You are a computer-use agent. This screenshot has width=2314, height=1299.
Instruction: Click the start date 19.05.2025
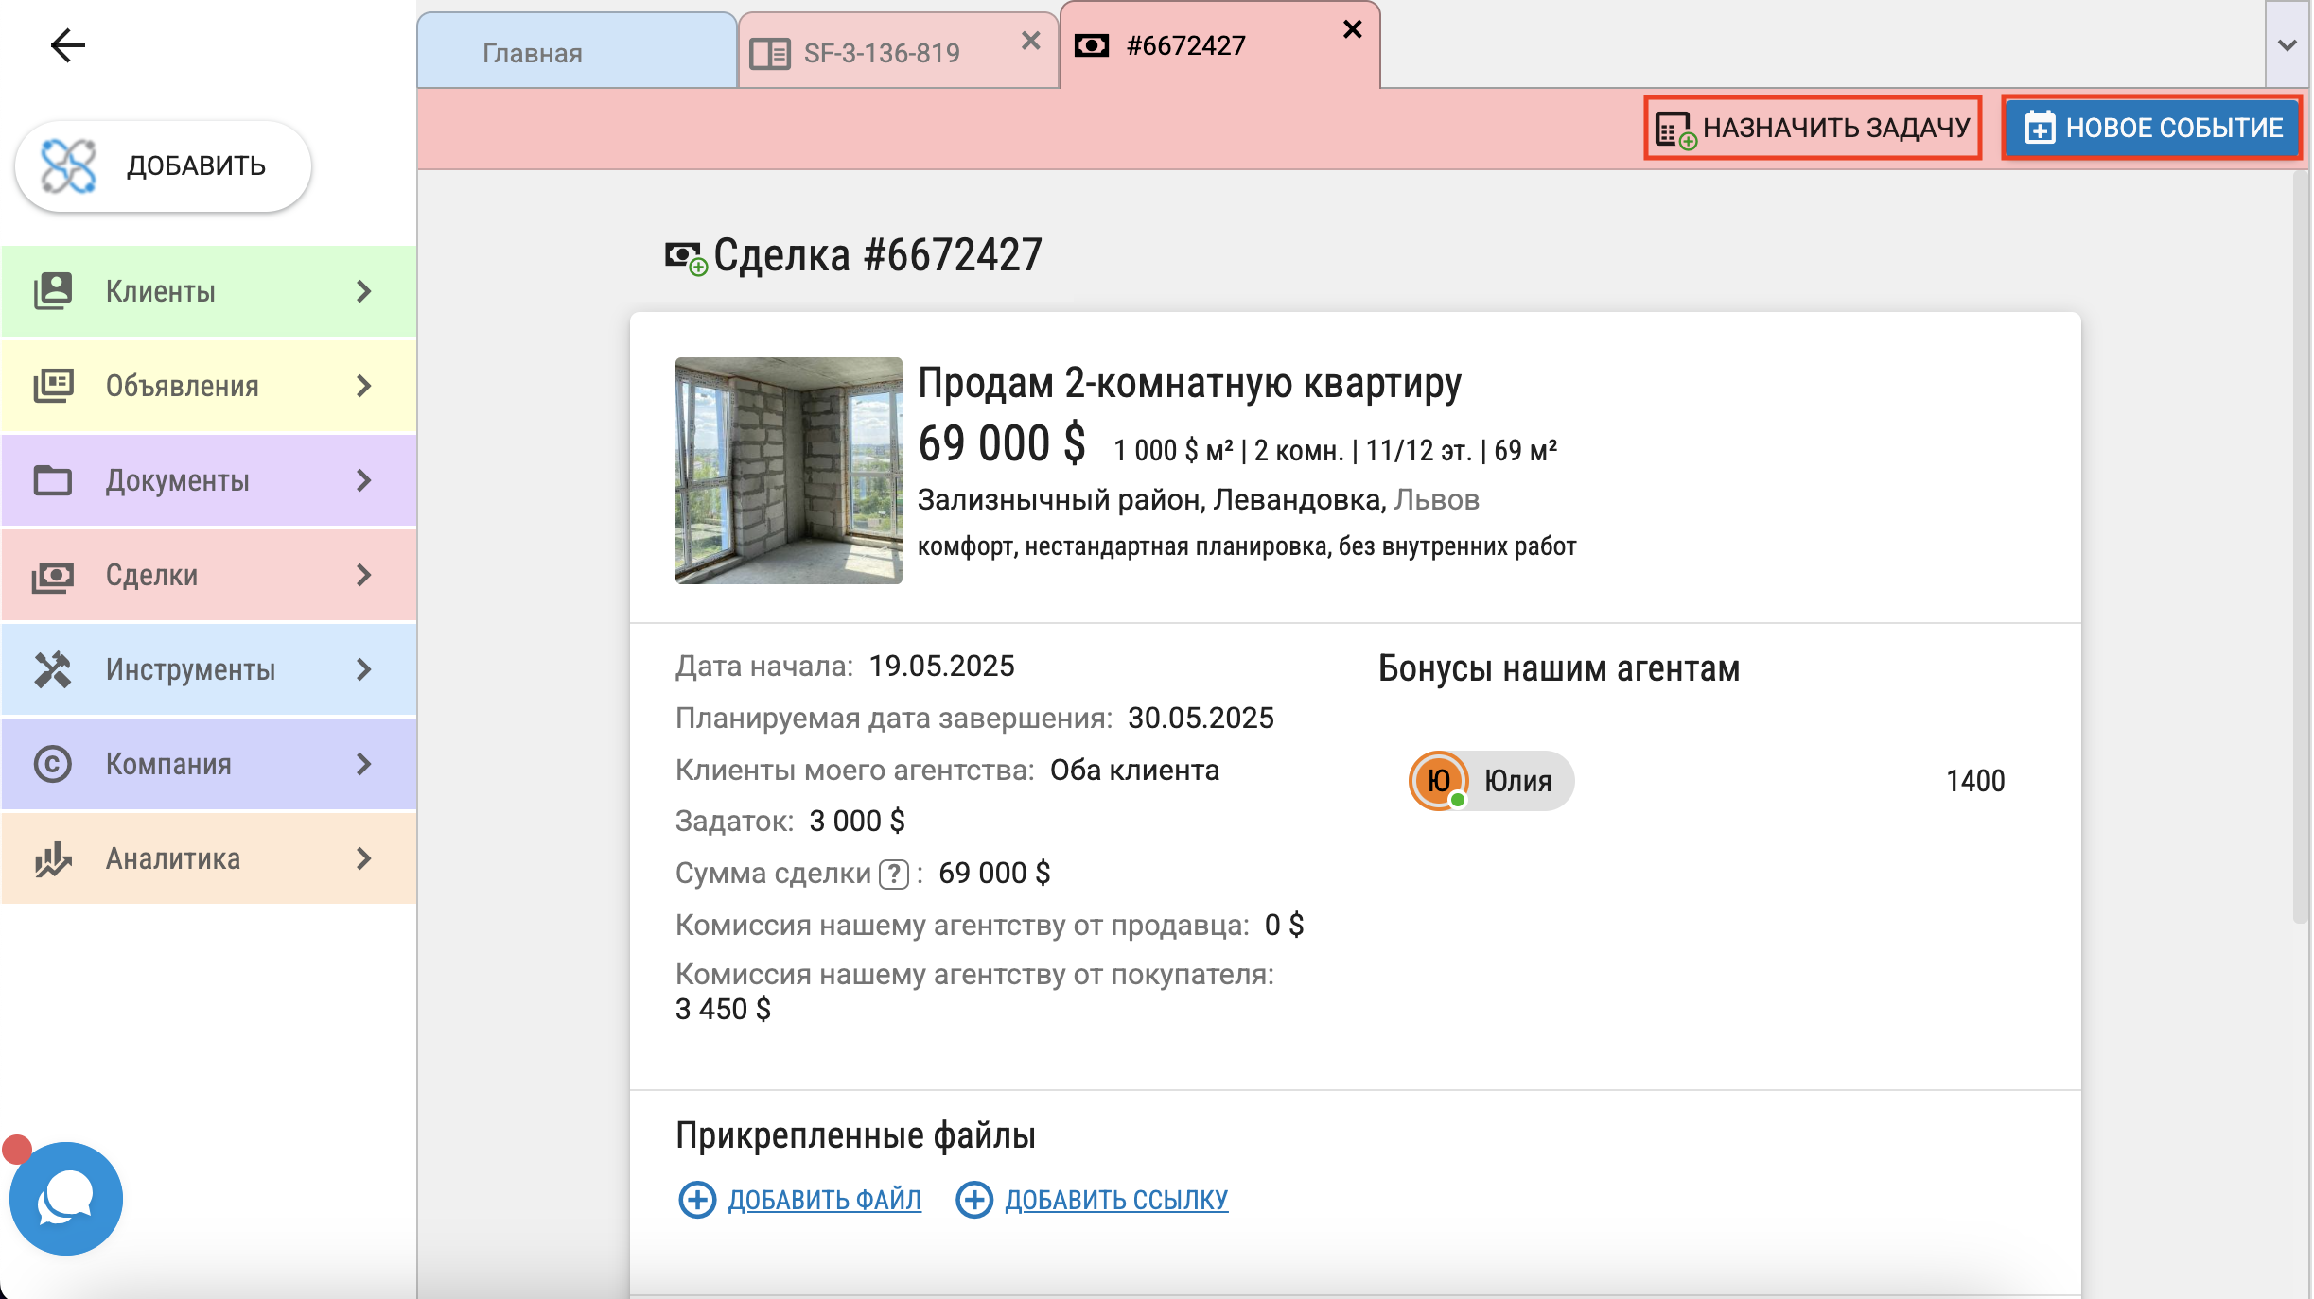point(941,667)
